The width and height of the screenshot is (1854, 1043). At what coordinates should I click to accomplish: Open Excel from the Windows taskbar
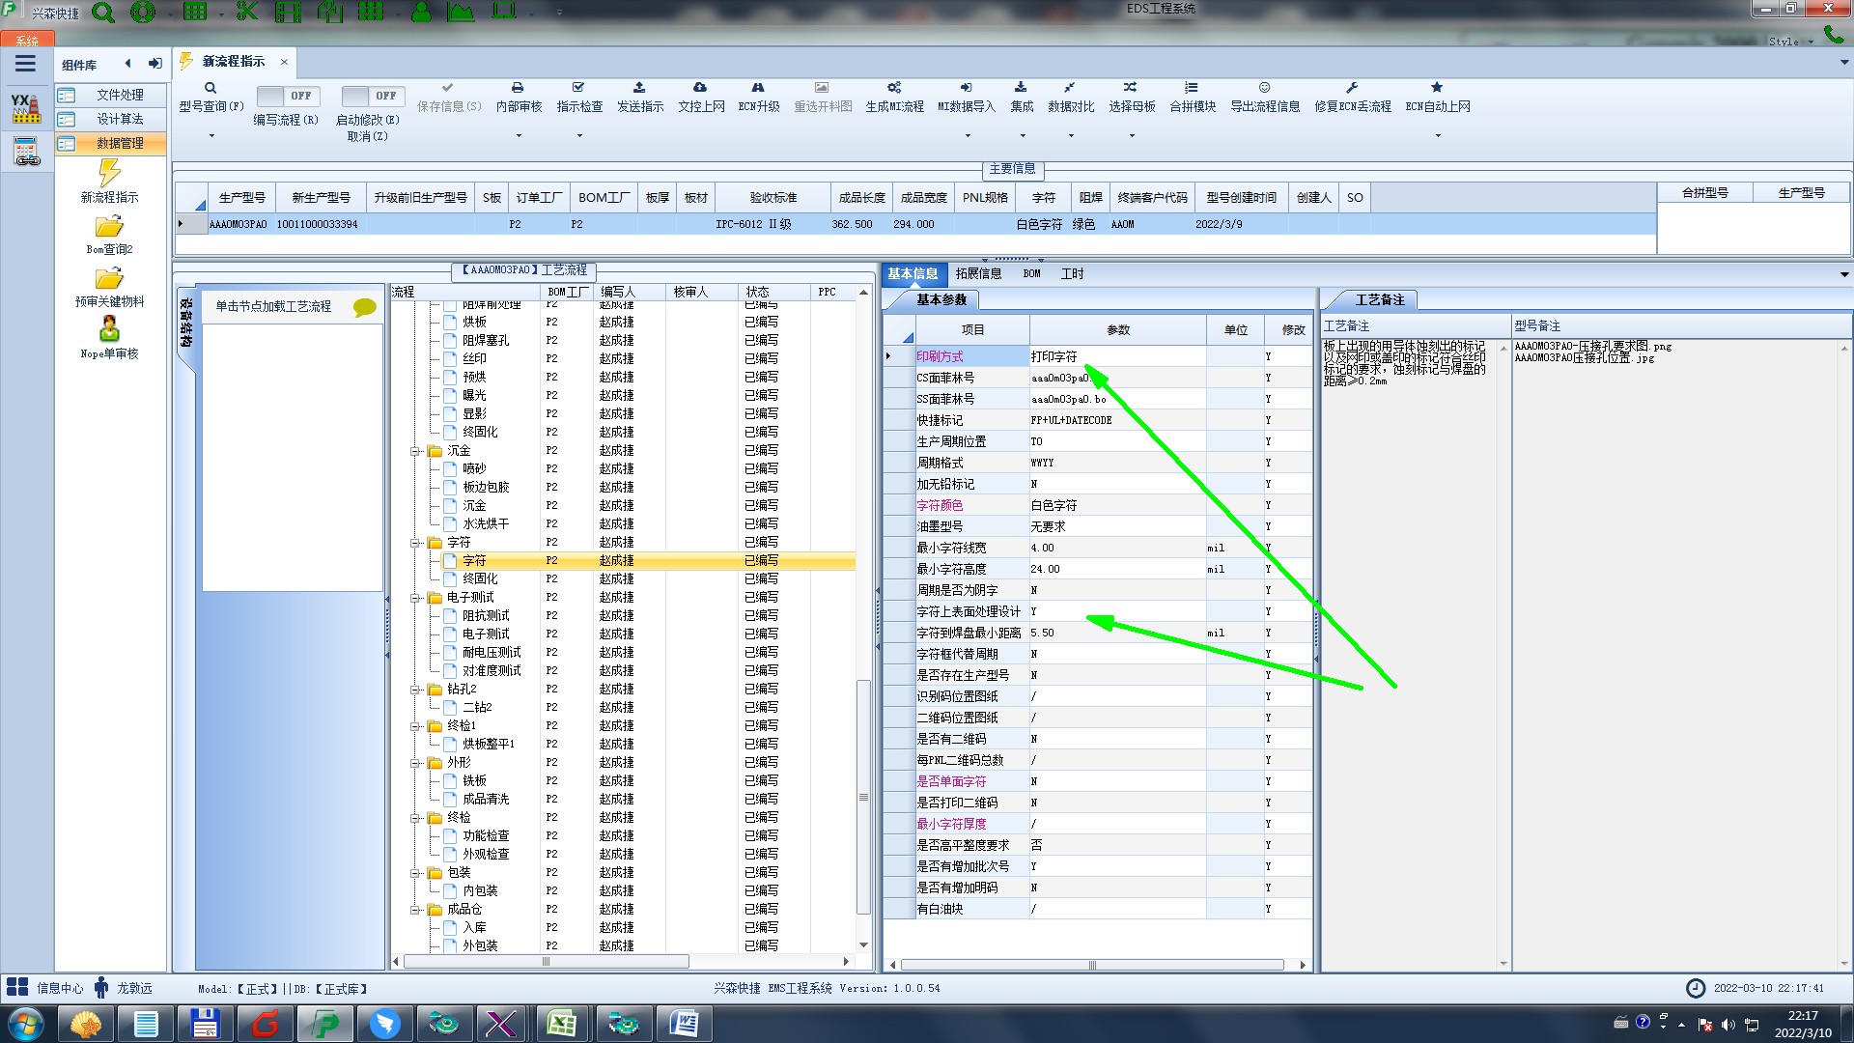(x=561, y=1023)
